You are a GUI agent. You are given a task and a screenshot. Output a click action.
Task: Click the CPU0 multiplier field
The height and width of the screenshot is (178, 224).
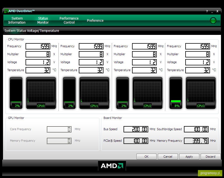coord(38,54)
